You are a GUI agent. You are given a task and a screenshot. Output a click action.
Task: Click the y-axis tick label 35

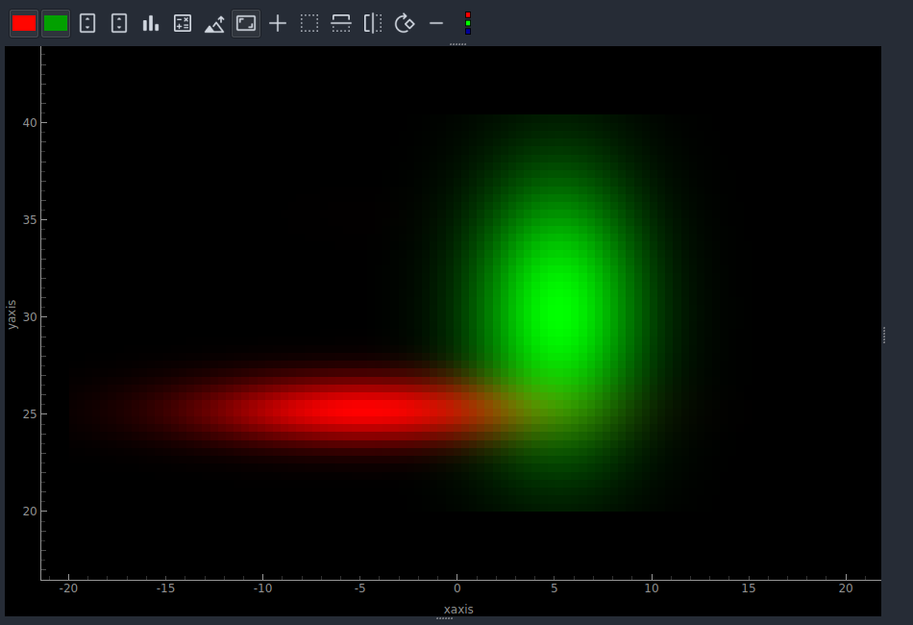pos(30,219)
